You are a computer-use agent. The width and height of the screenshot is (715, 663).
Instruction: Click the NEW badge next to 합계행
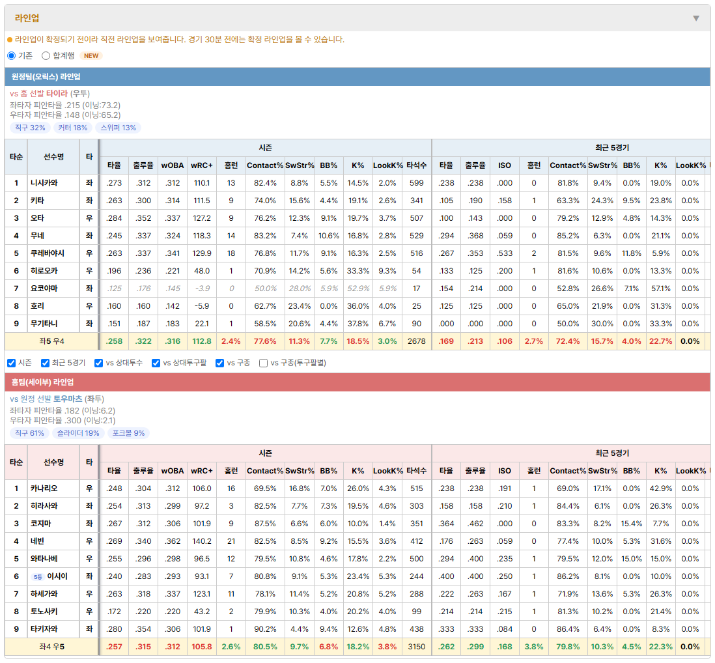tap(91, 55)
